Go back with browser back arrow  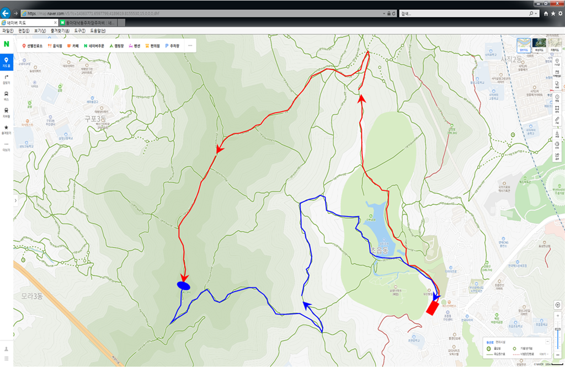(x=6, y=13)
